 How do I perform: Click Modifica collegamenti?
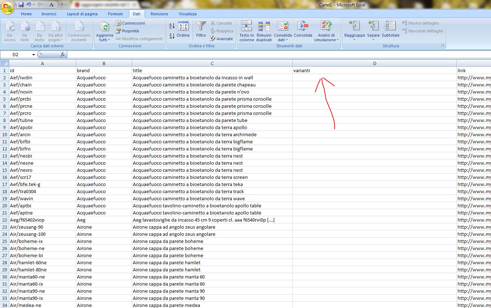(139, 39)
